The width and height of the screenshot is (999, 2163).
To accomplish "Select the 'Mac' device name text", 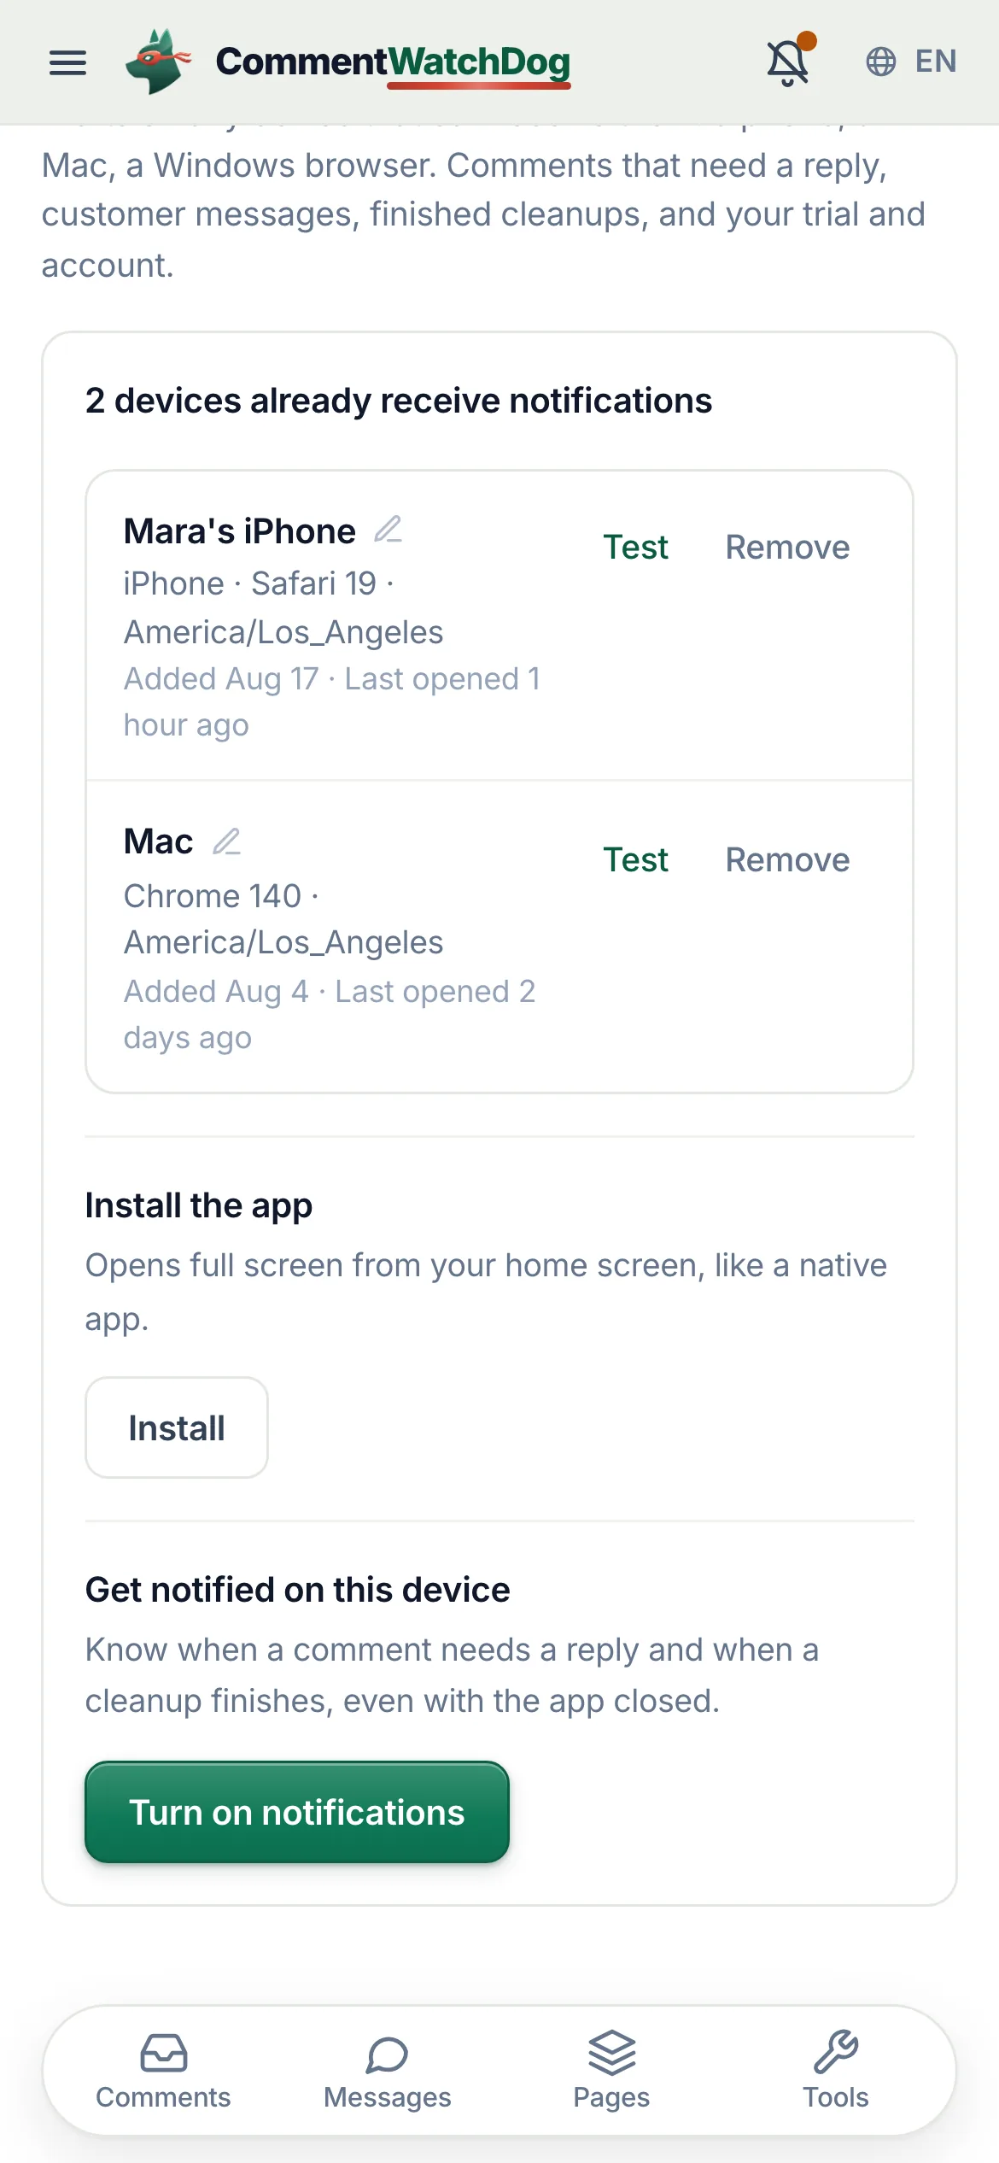I will coord(159,841).
